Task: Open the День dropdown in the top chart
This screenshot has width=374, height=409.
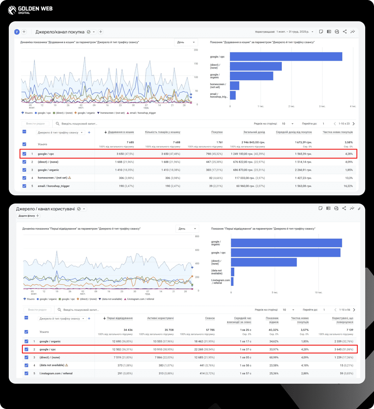Action: pyautogui.click(x=186, y=42)
